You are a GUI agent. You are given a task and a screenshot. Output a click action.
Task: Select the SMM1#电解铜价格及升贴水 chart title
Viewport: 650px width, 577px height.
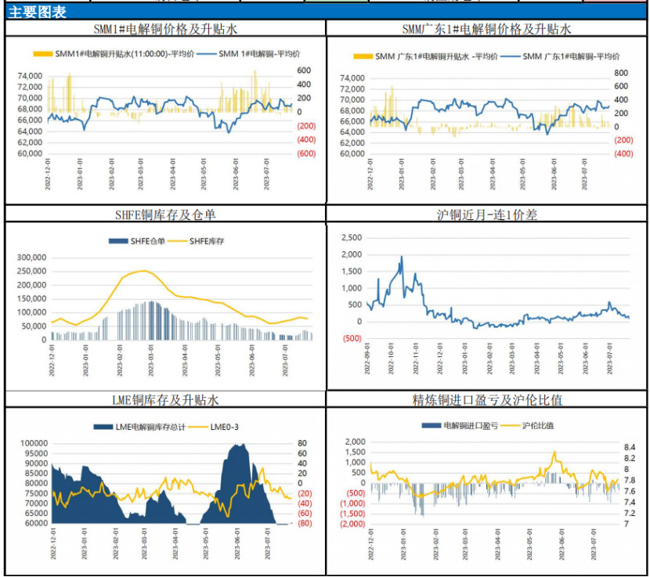(165, 29)
